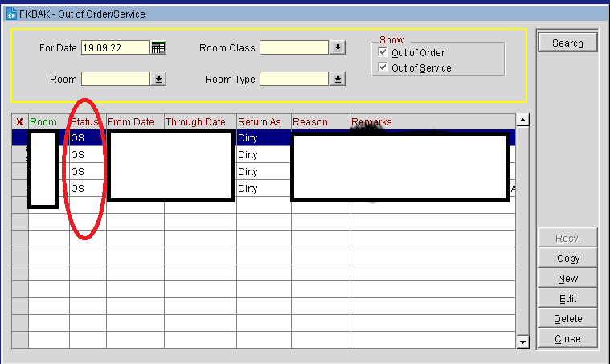610x364 pixels.
Task: Click the Copy button
Action: [567, 259]
